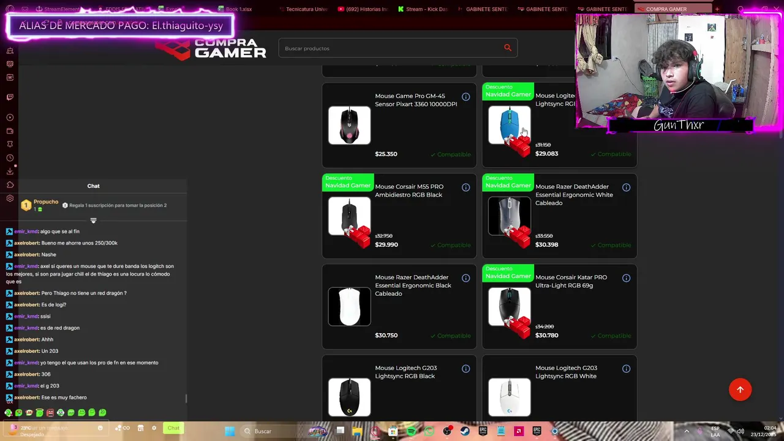This screenshot has height=441, width=784.
Task: Open Extensions cube icon in browser sidebar
Action: 10,185
